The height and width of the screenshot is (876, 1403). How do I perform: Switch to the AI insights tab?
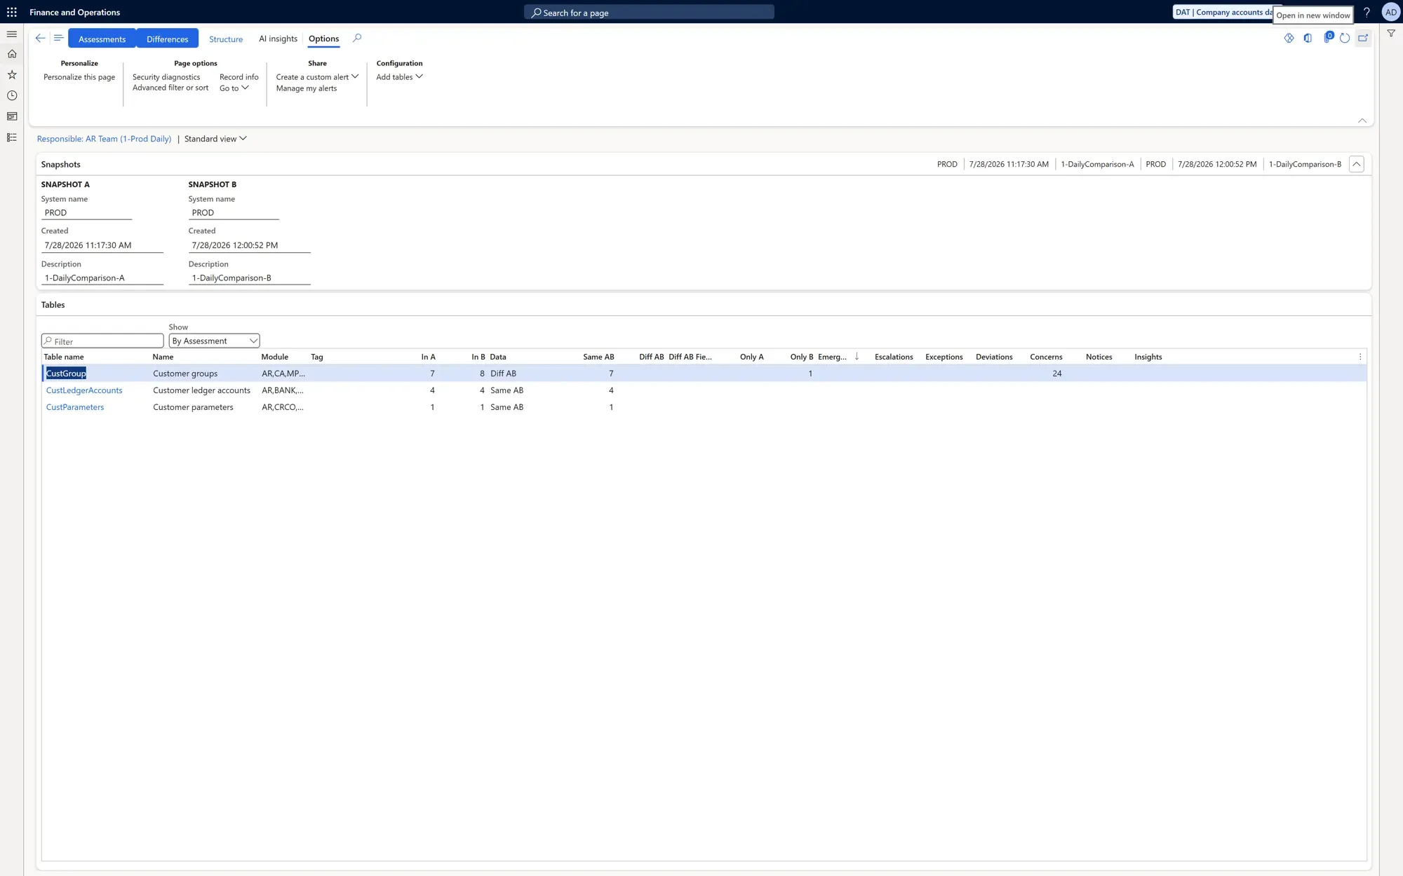278,39
